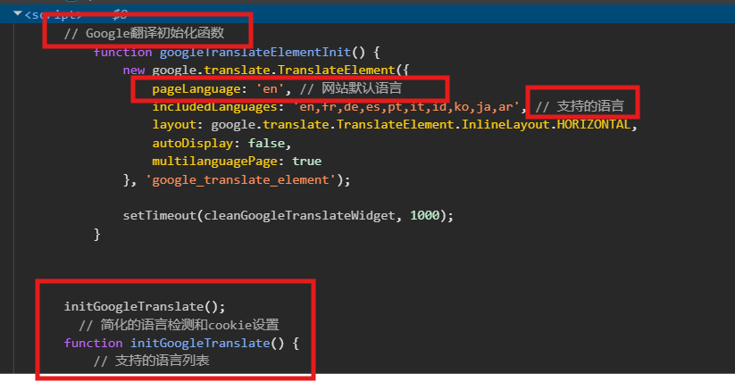The width and height of the screenshot is (735, 382).
Task: Click the autoDisplay property name
Action: (x=192, y=143)
